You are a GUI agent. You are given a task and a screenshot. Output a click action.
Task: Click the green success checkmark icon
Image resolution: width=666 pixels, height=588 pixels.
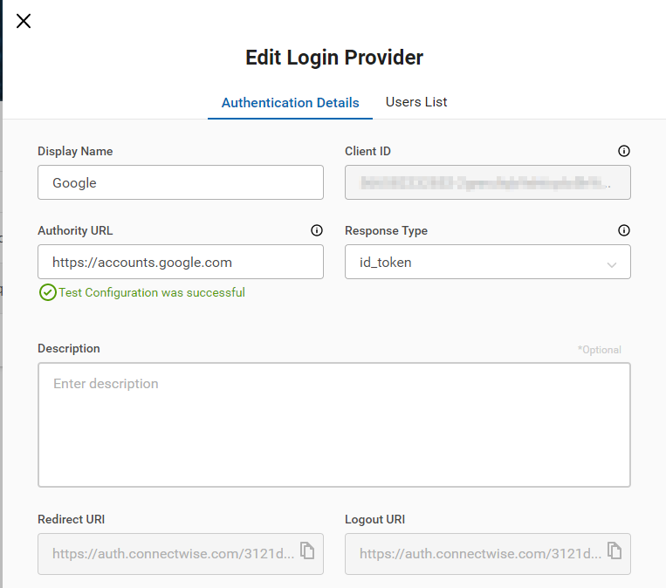pyautogui.click(x=47, y=293)
